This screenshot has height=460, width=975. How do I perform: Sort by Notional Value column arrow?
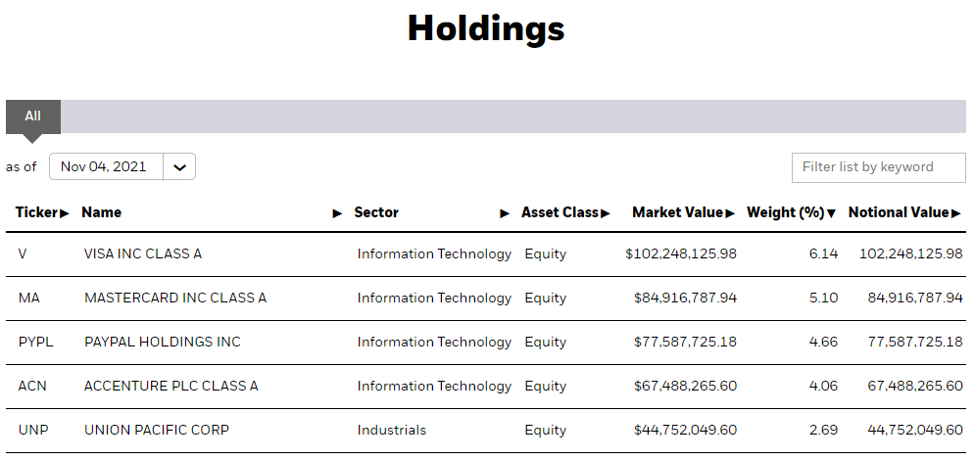955,213
